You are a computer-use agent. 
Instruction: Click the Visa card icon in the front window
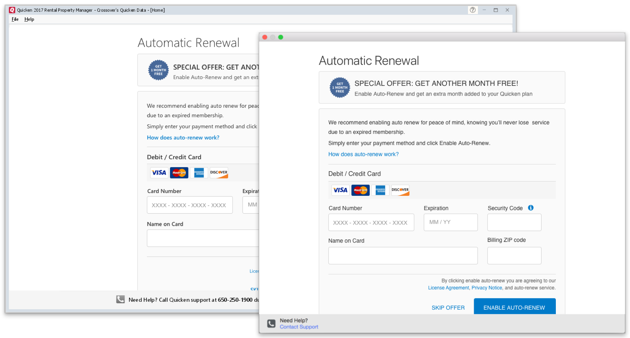pos(341,190)
